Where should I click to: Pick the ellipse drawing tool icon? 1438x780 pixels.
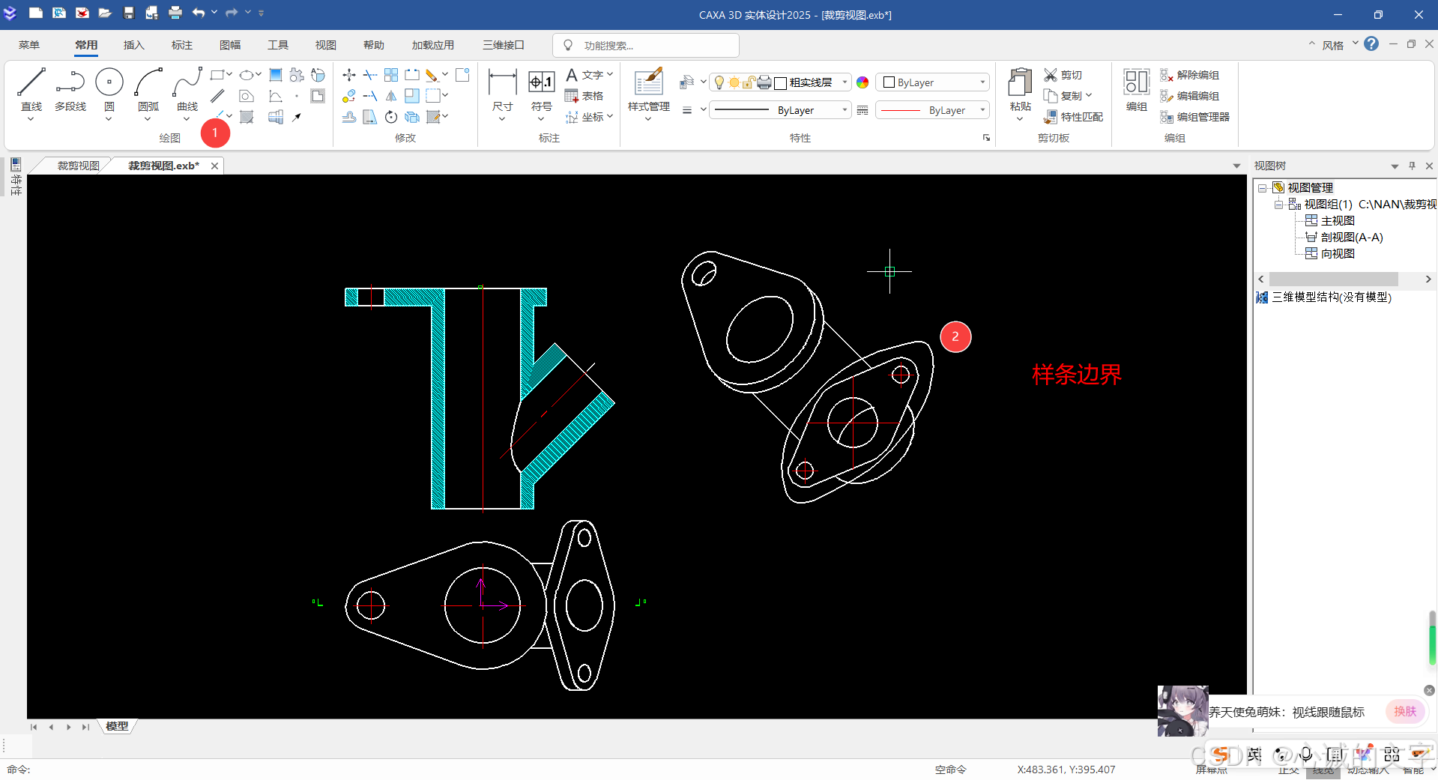246,75
